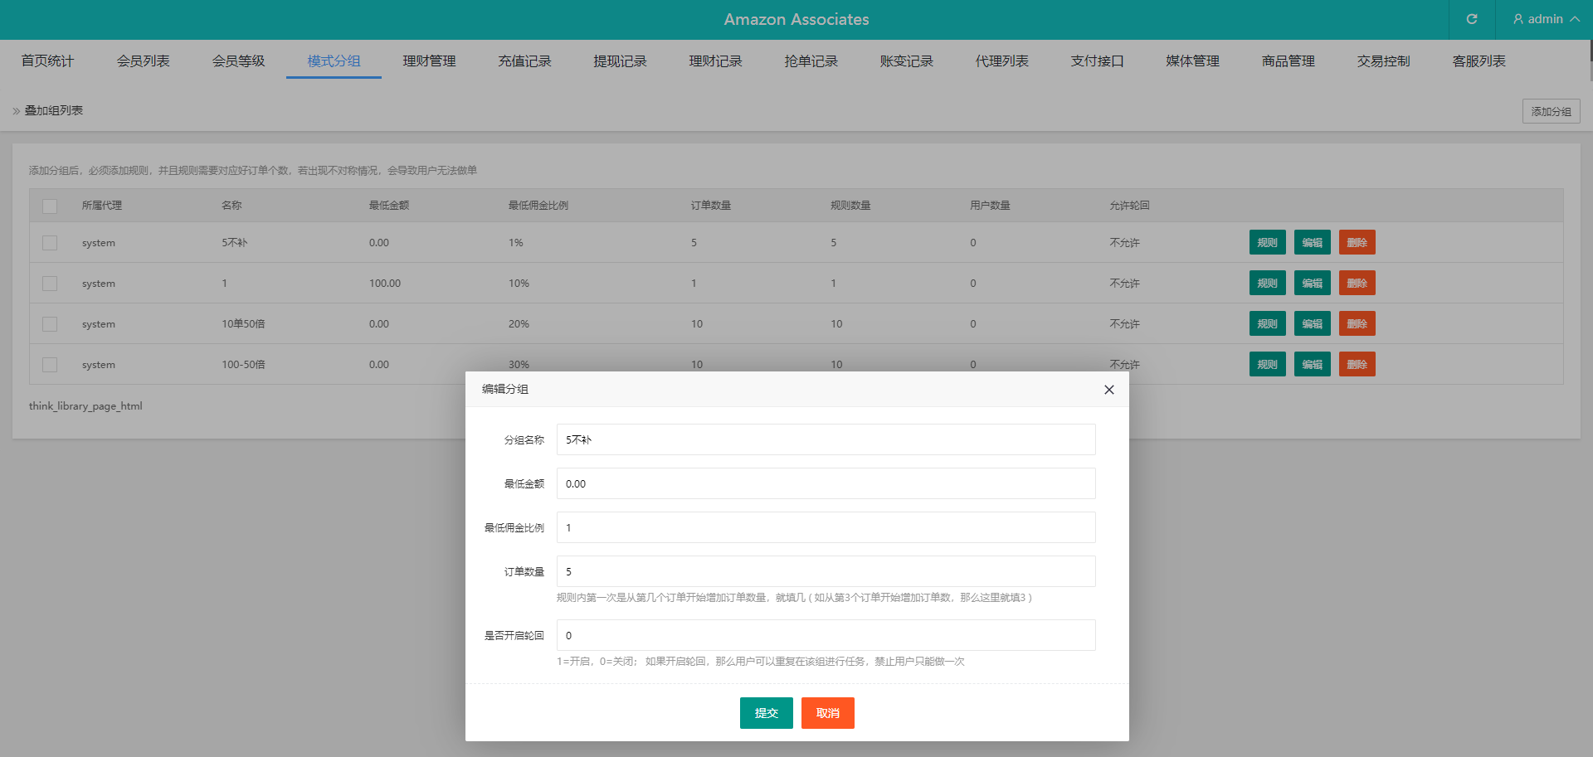Image resolution: width=1593 pixels, height=757 pixels.
Task: Open 规则 for the 5不补 group
Action: click(1267, 242)
